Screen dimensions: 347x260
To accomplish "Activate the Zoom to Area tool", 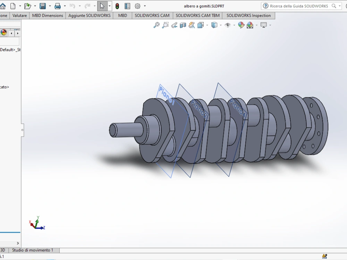I will (x=166, y=25).
